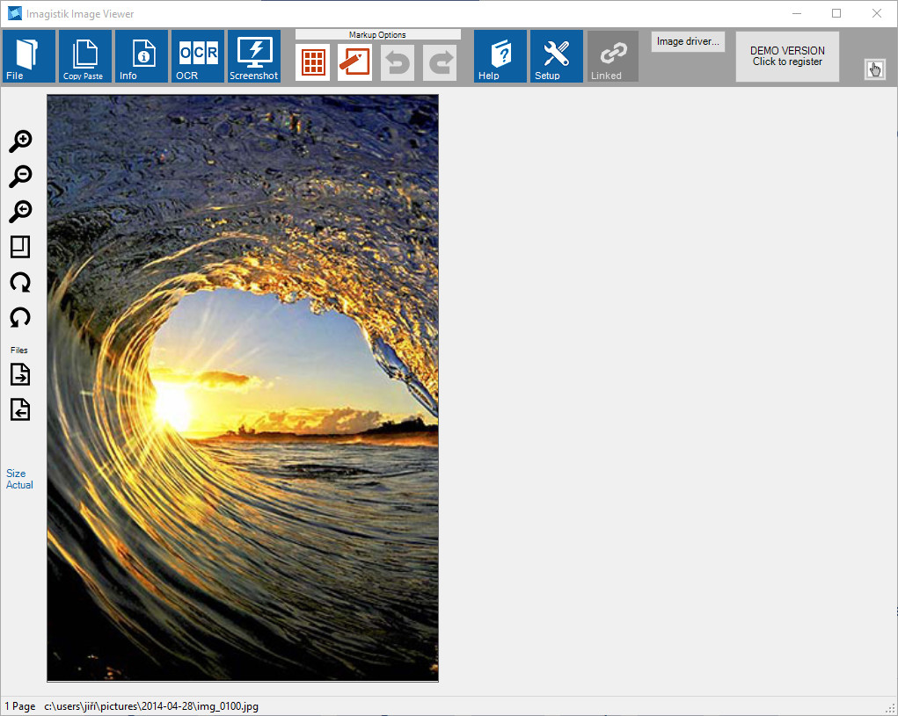Go to the previous file
Screen dimensions: 898x716
coord(20,409)
